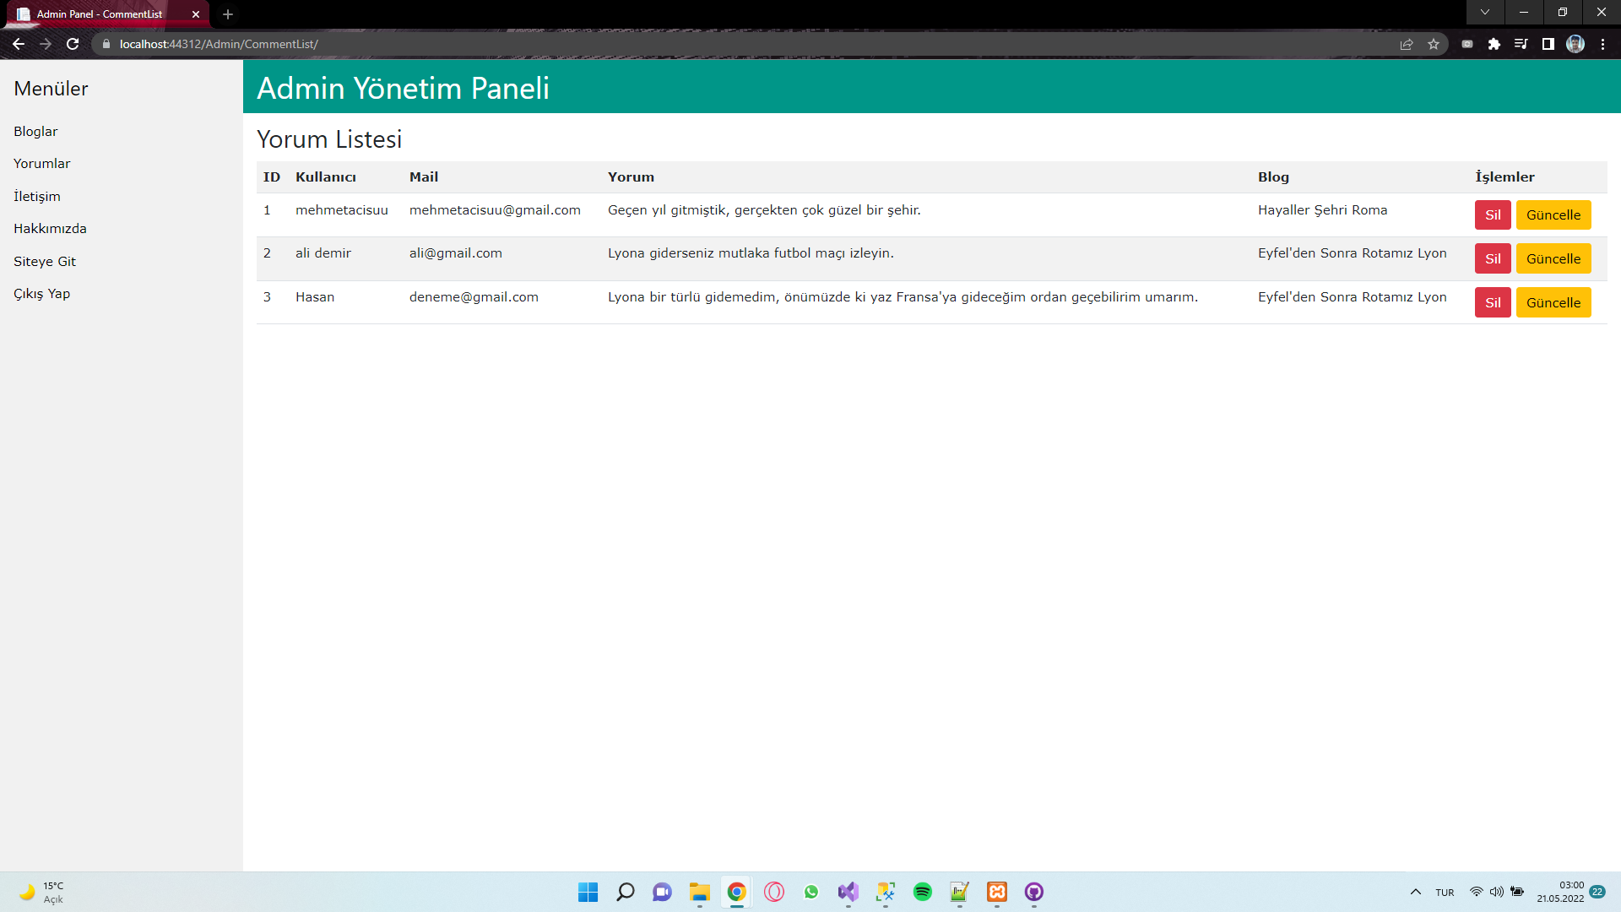Open the Yorumlar menu item
Image resolution: width=1621 pixels, height=912 pixels.
(x=41, y=164)
